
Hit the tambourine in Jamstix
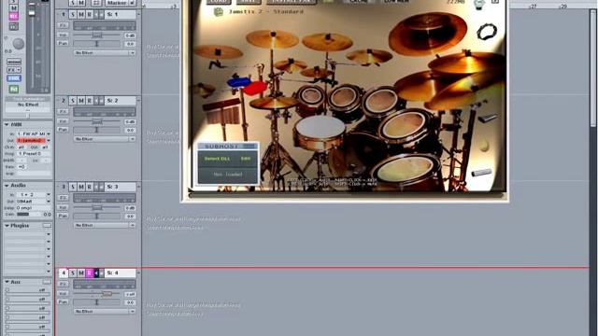(487, 32)
